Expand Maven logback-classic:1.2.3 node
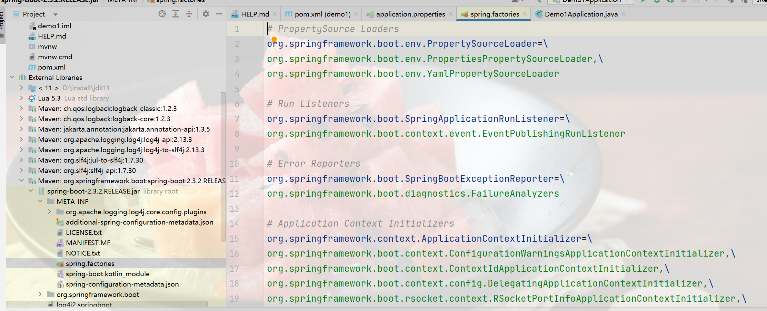 pyautogui.click(x=21, y=108)
